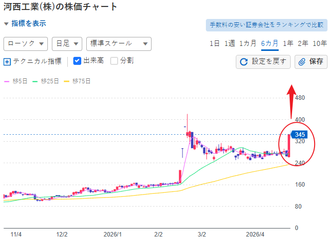
Task: Click the 移75日 yellow legend swatch
Action: [67, 81]
